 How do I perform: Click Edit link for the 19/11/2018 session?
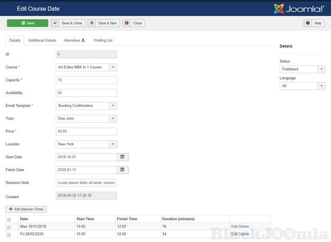pyautogui.click(x=235, y=227)
